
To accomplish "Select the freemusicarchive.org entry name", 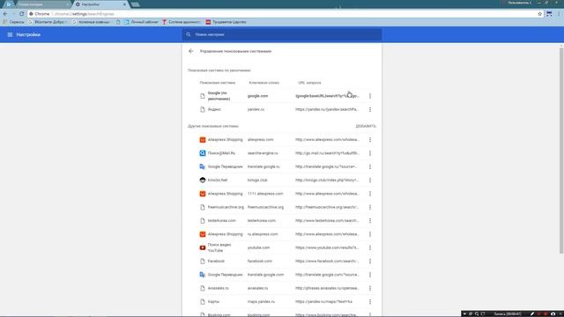I will tap(226, 207).
